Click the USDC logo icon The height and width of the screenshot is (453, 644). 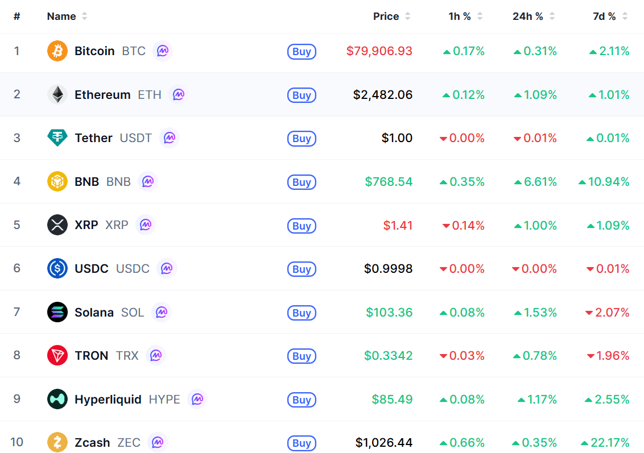click(57, 268)
